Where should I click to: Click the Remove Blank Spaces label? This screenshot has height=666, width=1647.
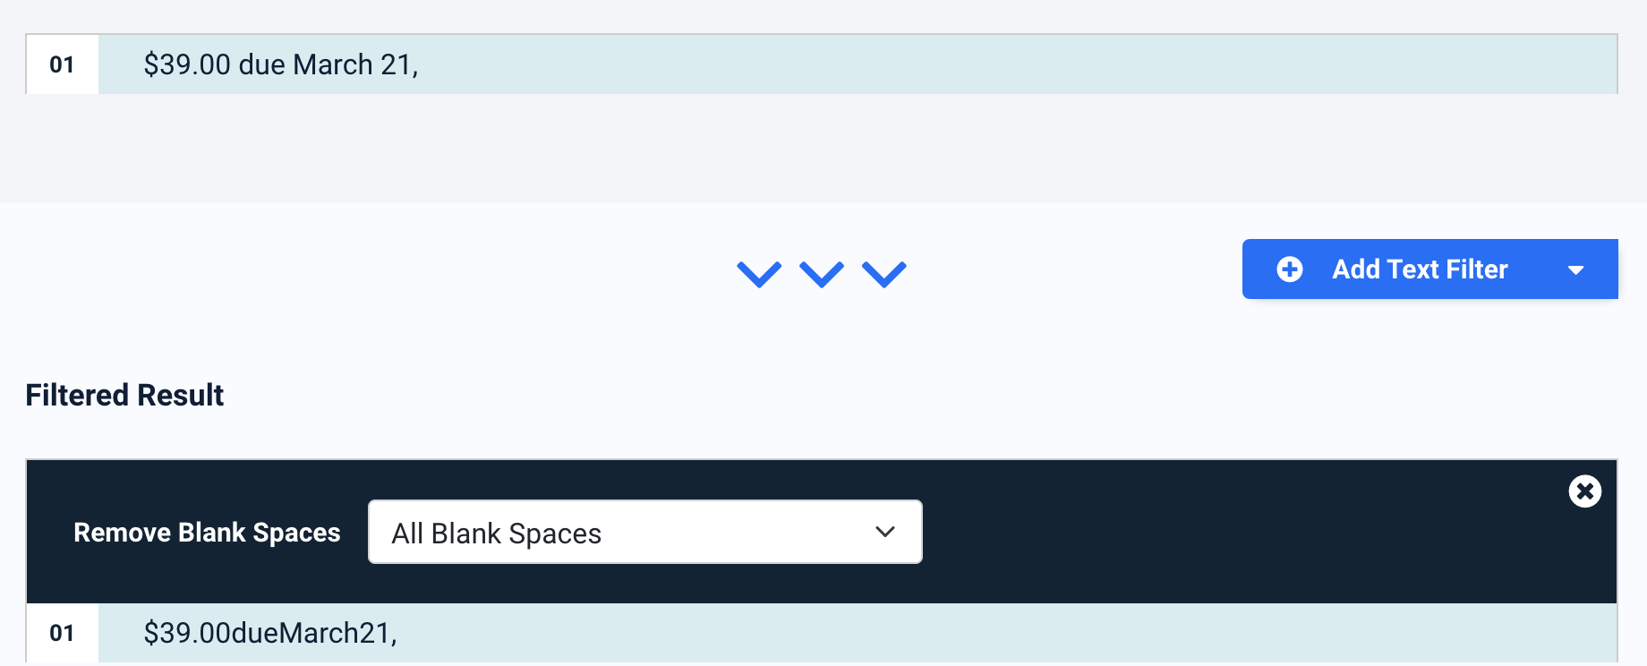click(x=206, y=532)
